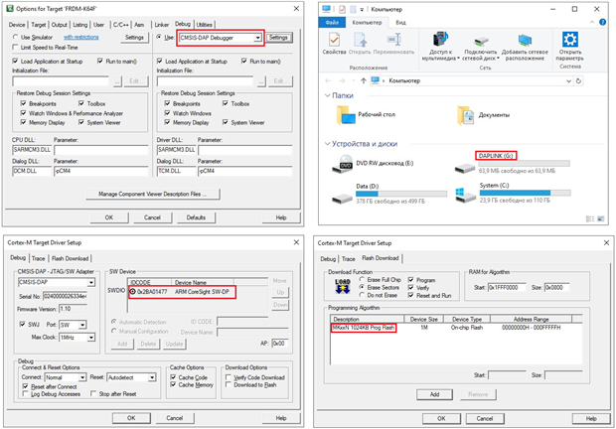Enable 'Stop after Reset' checkbox
This screenshot has height=429, width=616.
[93, 393]
